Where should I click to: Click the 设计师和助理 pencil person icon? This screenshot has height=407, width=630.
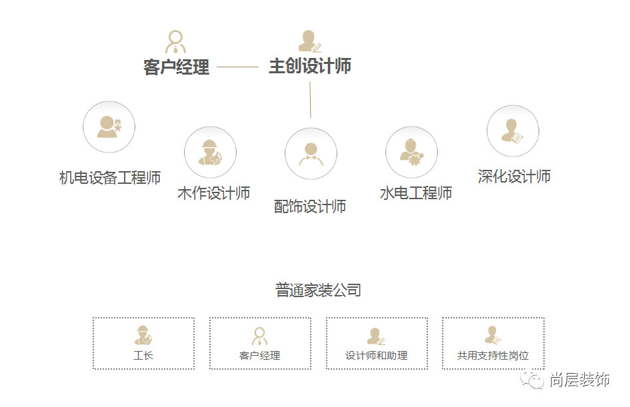coord(376,336)
